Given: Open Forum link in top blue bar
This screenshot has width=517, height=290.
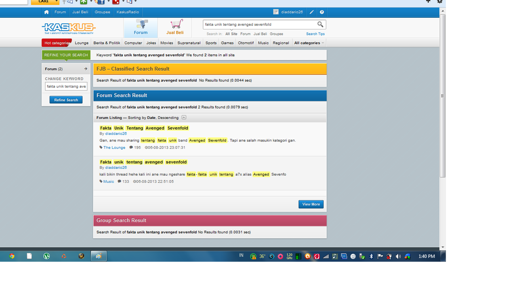Looking at the screenshot, I should pyautogui.click(x=60, y=12).
